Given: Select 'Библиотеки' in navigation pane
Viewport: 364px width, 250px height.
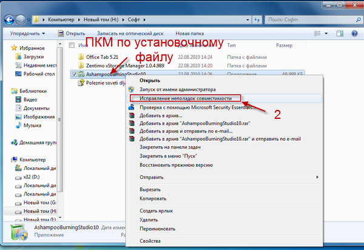Looking at the screenshot, I should (x=33, y=91).
